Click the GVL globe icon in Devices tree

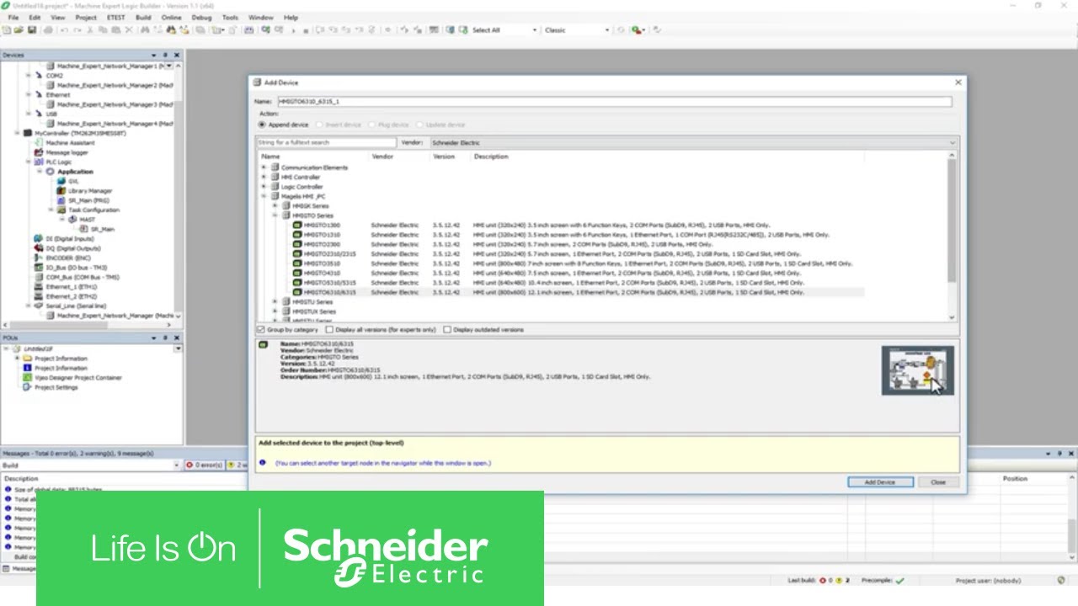(x=61, y=181)
